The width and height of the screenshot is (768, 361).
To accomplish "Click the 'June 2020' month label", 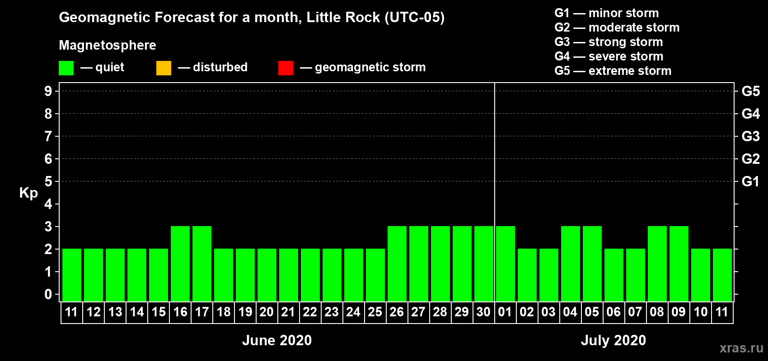I will (x=277, y=340).
